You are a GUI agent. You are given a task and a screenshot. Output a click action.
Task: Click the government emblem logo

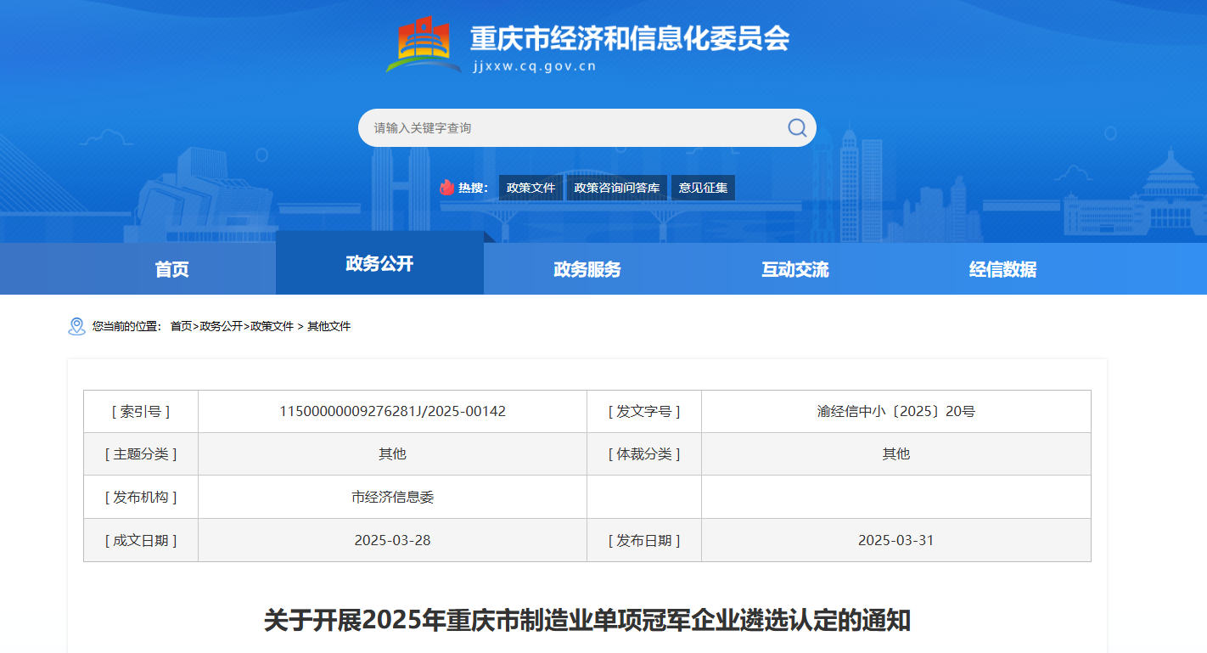tap(424, 45)
